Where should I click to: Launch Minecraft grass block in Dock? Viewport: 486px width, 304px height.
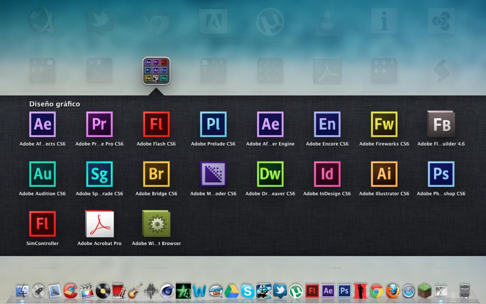click(425, 291)
